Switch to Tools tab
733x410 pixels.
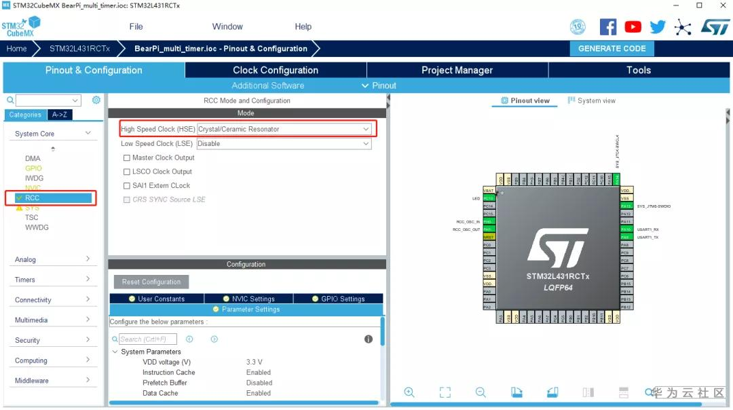click(x=639, y=70)
